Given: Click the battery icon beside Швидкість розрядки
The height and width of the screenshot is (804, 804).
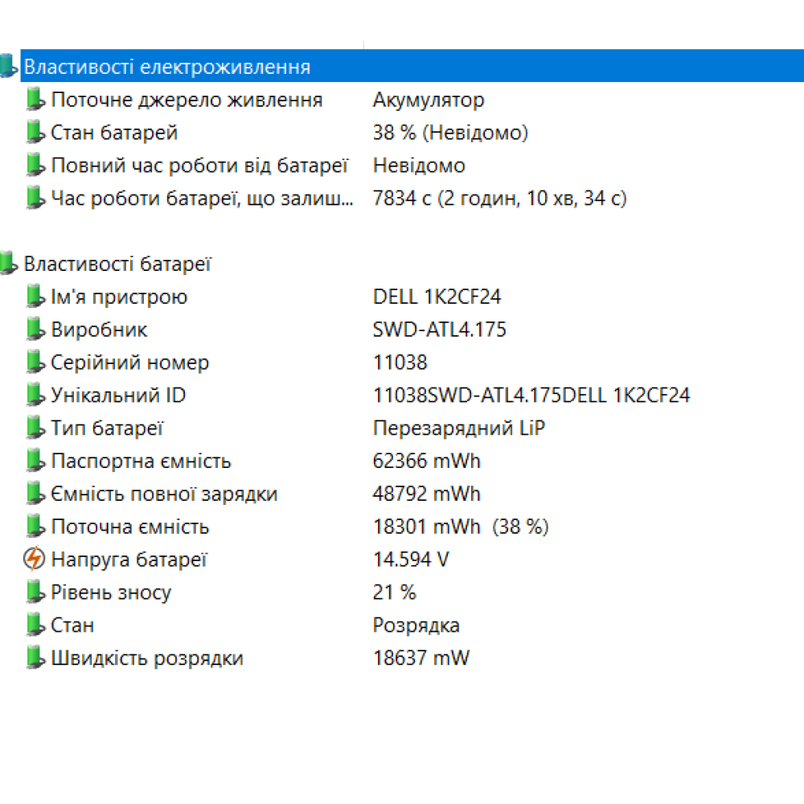Looking at the screenshot, I should (x=36, y=658).
